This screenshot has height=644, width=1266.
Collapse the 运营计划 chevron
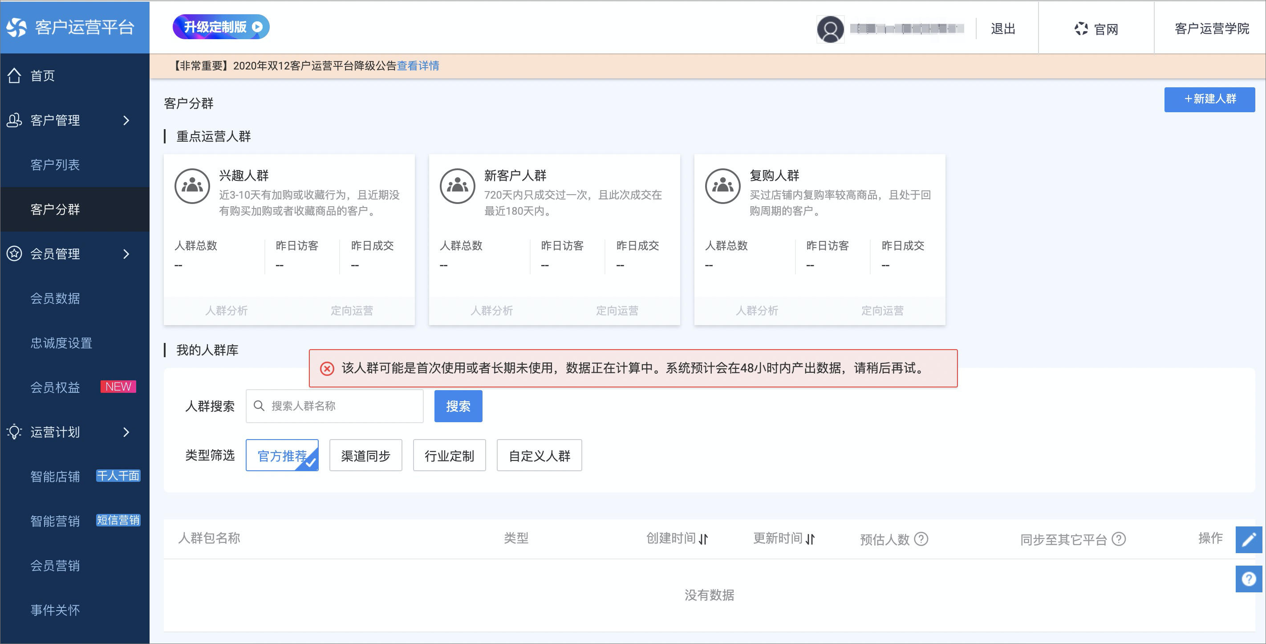pyautogui.click(x=126, y=432)
